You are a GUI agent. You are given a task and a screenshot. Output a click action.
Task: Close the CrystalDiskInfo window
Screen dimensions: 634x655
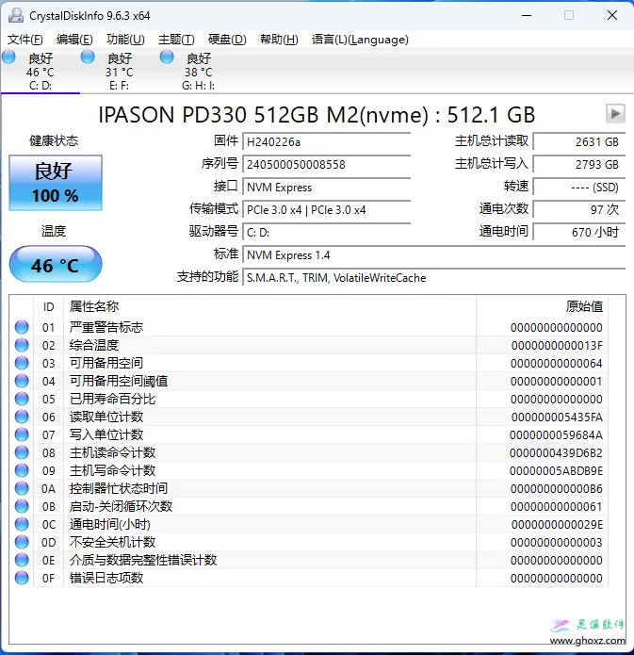(x=612, y=15)
